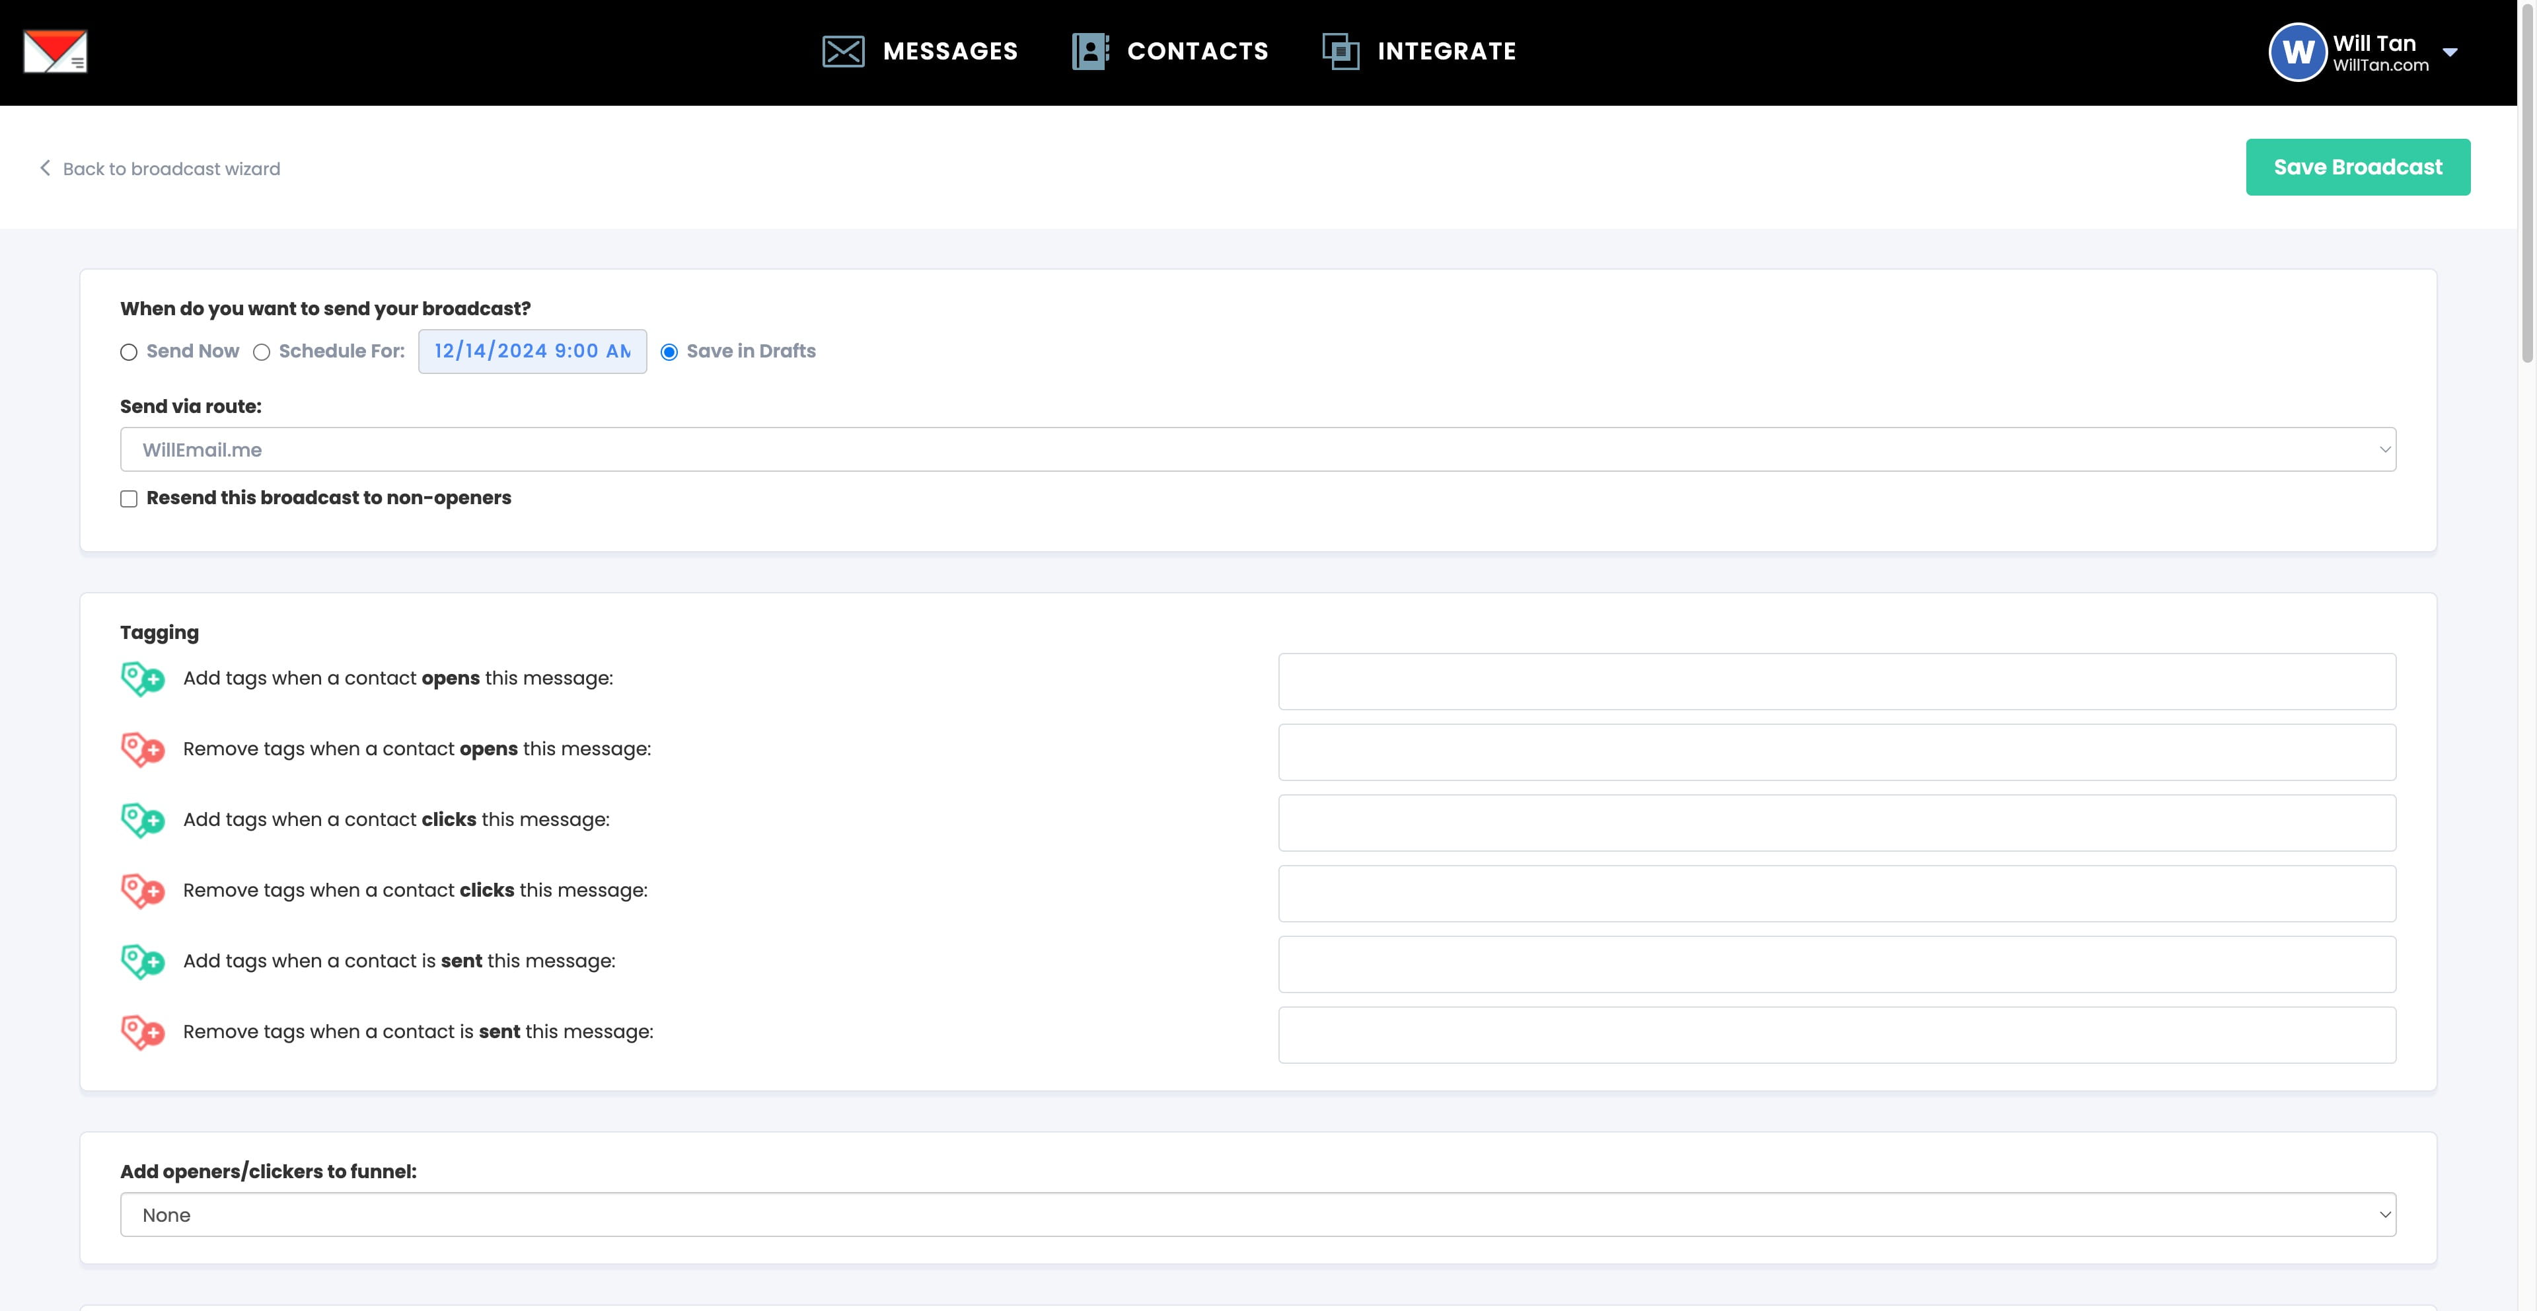Select the Schedule For radio button
The height and width of the screenshot is (1311, 2537).
[262, 353]
